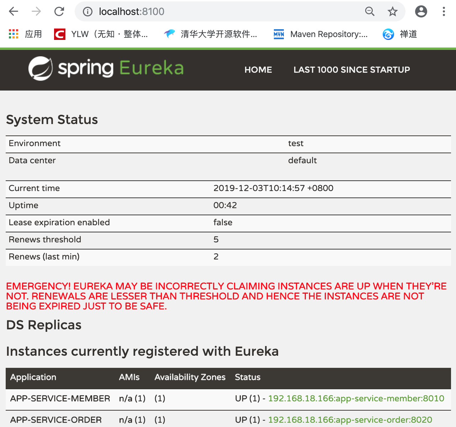Click the Renews (last min) value 2
Viewport: 456px width, 427px height.
(x=216, y=257)
